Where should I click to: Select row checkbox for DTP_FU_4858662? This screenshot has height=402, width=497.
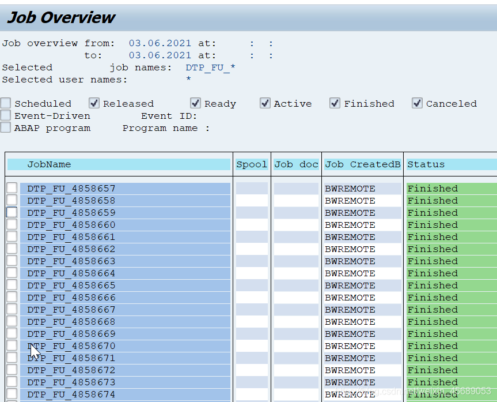coord(12,249)
